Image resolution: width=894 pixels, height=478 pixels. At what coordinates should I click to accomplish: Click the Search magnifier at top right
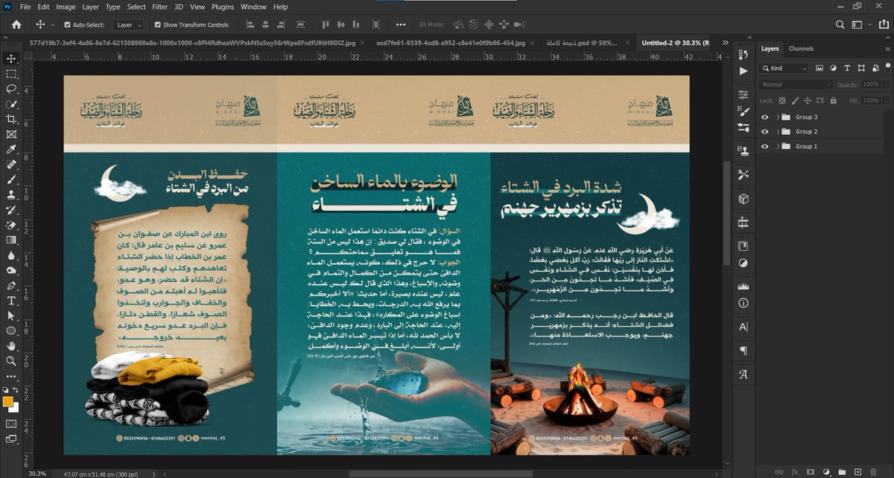pos(840,25)
